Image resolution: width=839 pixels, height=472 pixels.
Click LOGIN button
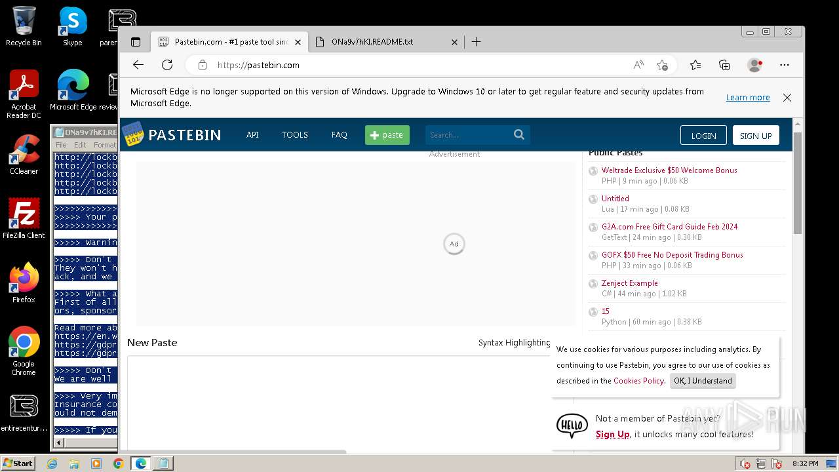[x=703, y=136]
